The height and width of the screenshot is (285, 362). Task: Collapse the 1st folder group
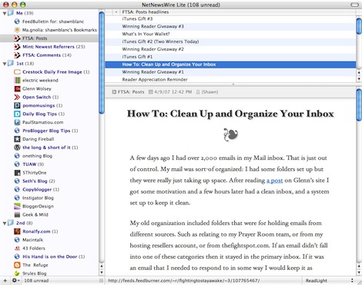(x=5, y=64)
